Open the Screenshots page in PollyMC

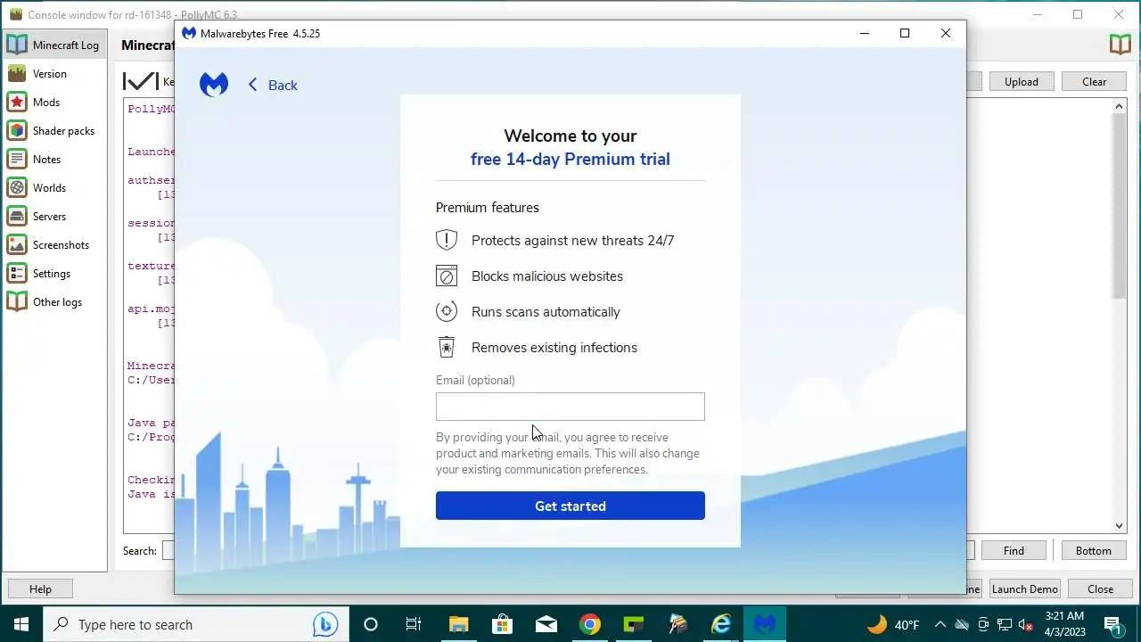[x=54, y=244]
